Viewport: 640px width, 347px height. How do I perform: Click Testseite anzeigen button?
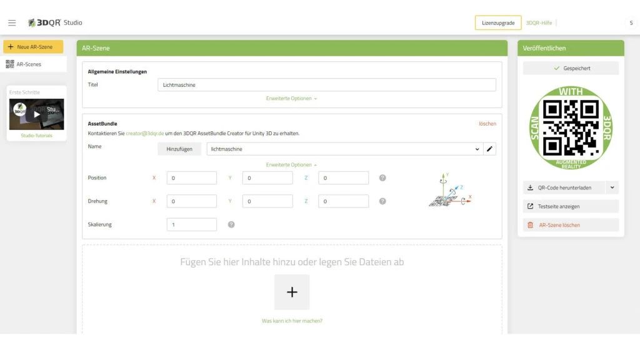(x=571, y=206)
